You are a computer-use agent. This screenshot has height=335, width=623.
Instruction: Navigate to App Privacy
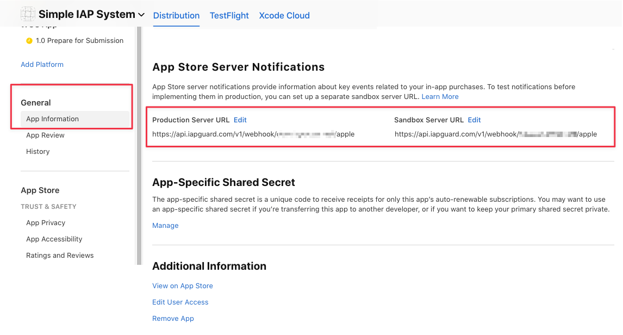[x=46, y=223]
